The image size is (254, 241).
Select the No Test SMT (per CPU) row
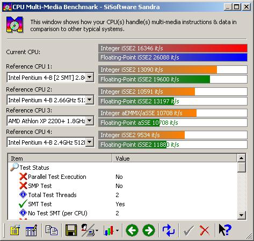tap(122, 213)
